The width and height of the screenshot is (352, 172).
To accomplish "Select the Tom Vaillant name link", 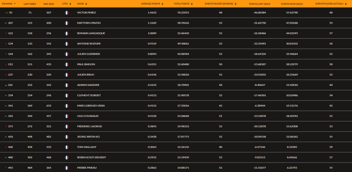I will coord(87,147).
